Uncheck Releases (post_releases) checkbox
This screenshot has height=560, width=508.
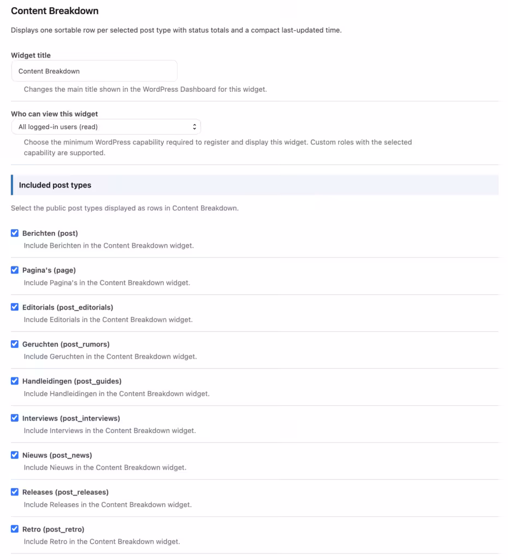pos(15,492)
